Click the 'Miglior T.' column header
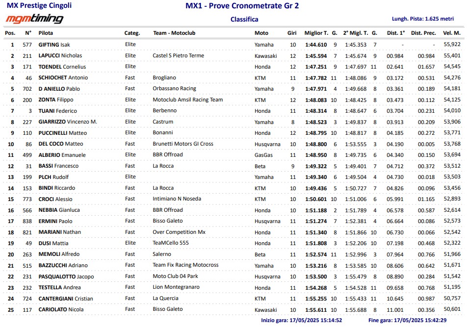469x327 pixels. point(316,33)
